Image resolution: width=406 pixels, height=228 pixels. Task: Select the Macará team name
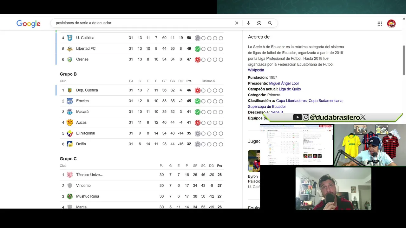click(x=82, y=112)
